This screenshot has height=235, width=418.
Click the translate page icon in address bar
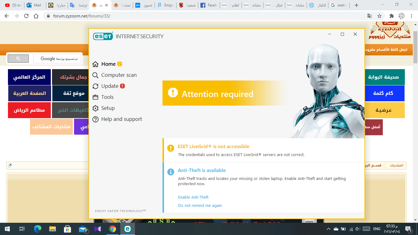(x=370, y=16)
